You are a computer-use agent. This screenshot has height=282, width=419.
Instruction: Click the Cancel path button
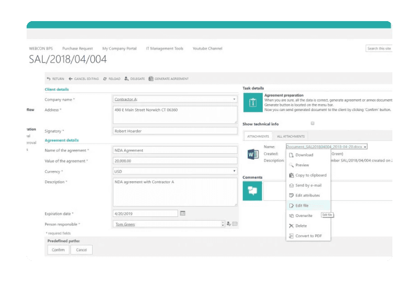[82, 250]
